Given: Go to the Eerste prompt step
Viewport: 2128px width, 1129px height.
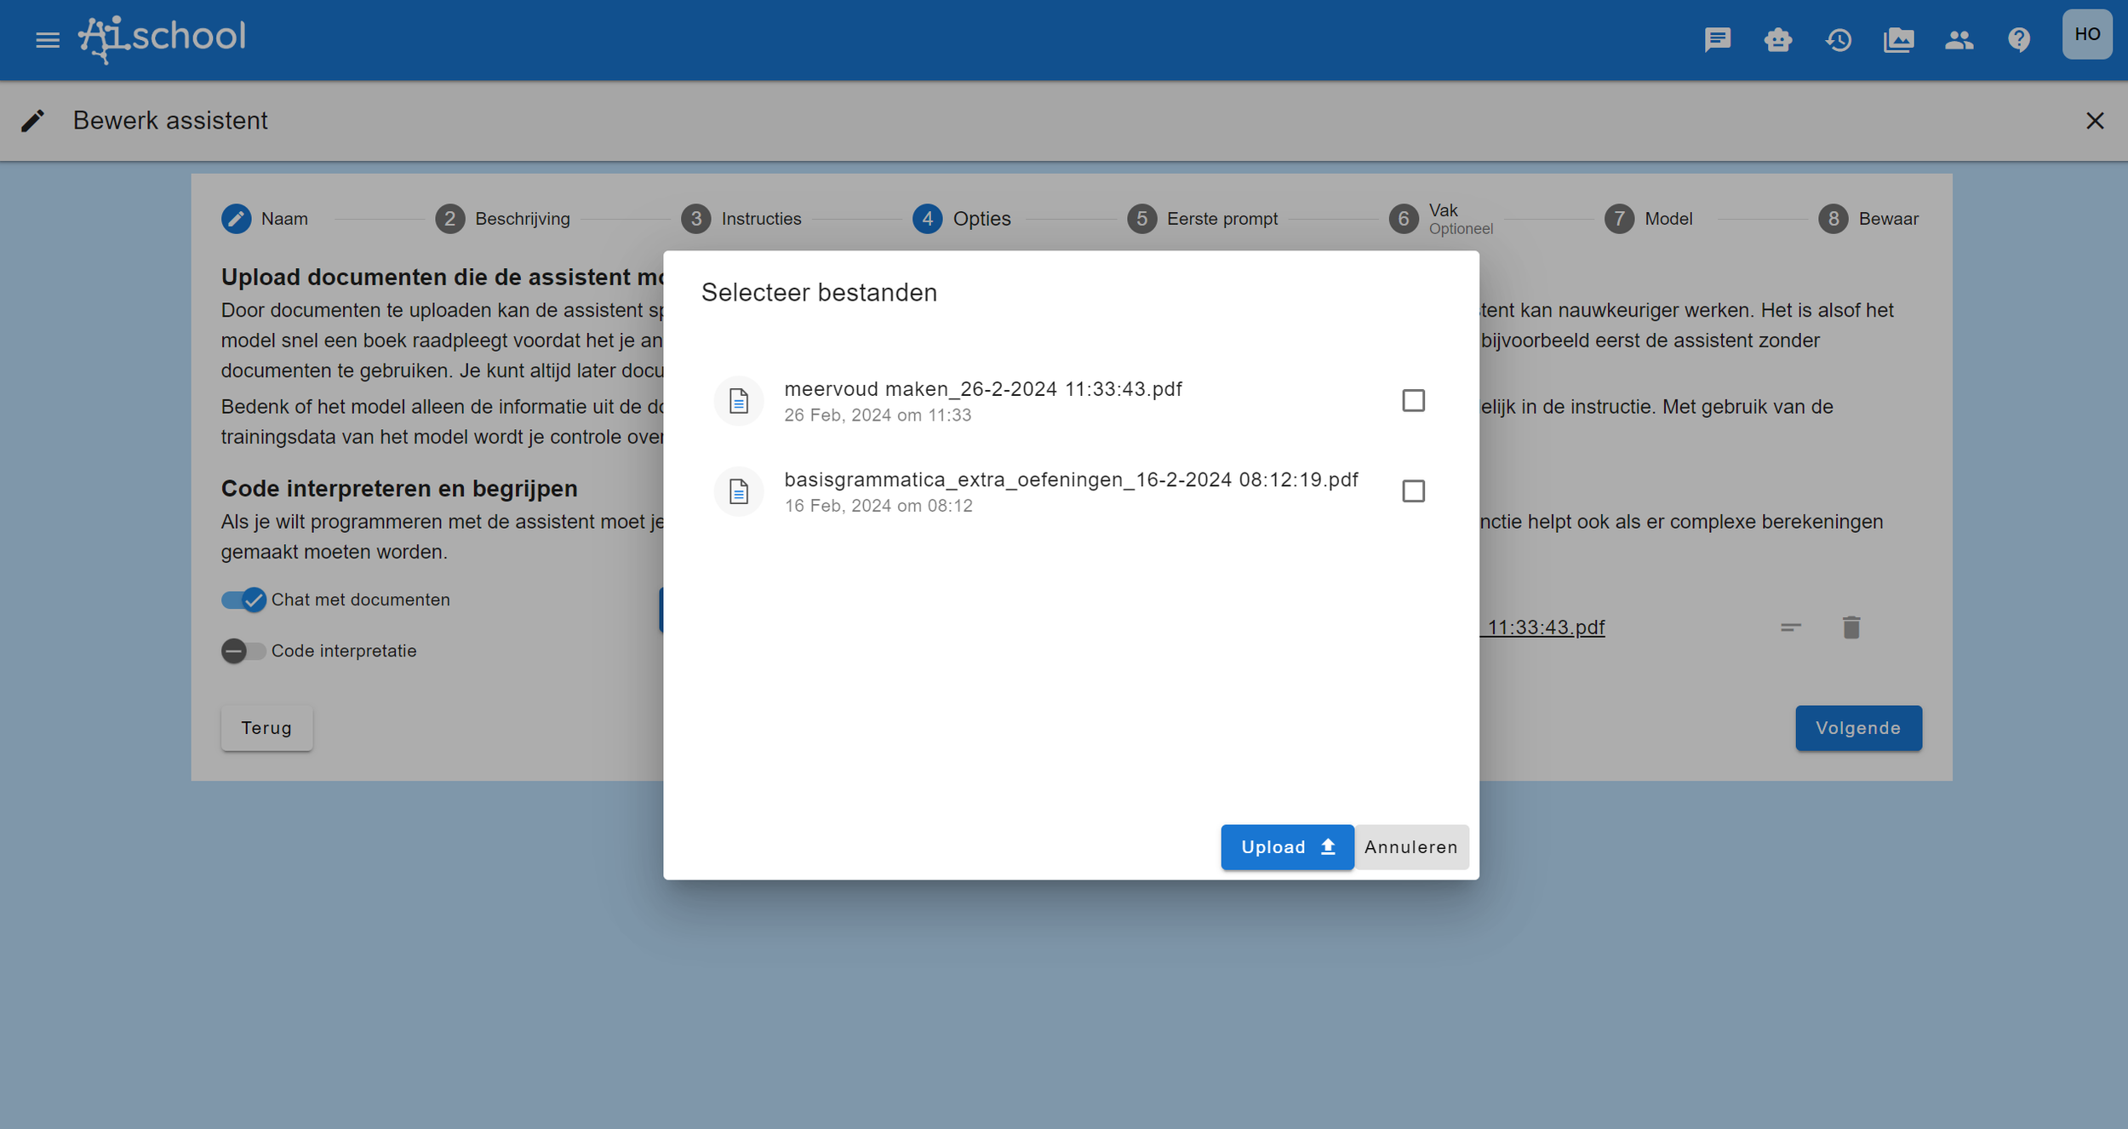Looking at the screenshot, I should pyautogui.click(x=1203, y=219).
